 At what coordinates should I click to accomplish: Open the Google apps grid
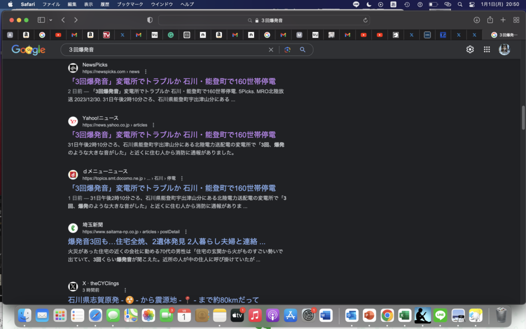coord(486,49)
